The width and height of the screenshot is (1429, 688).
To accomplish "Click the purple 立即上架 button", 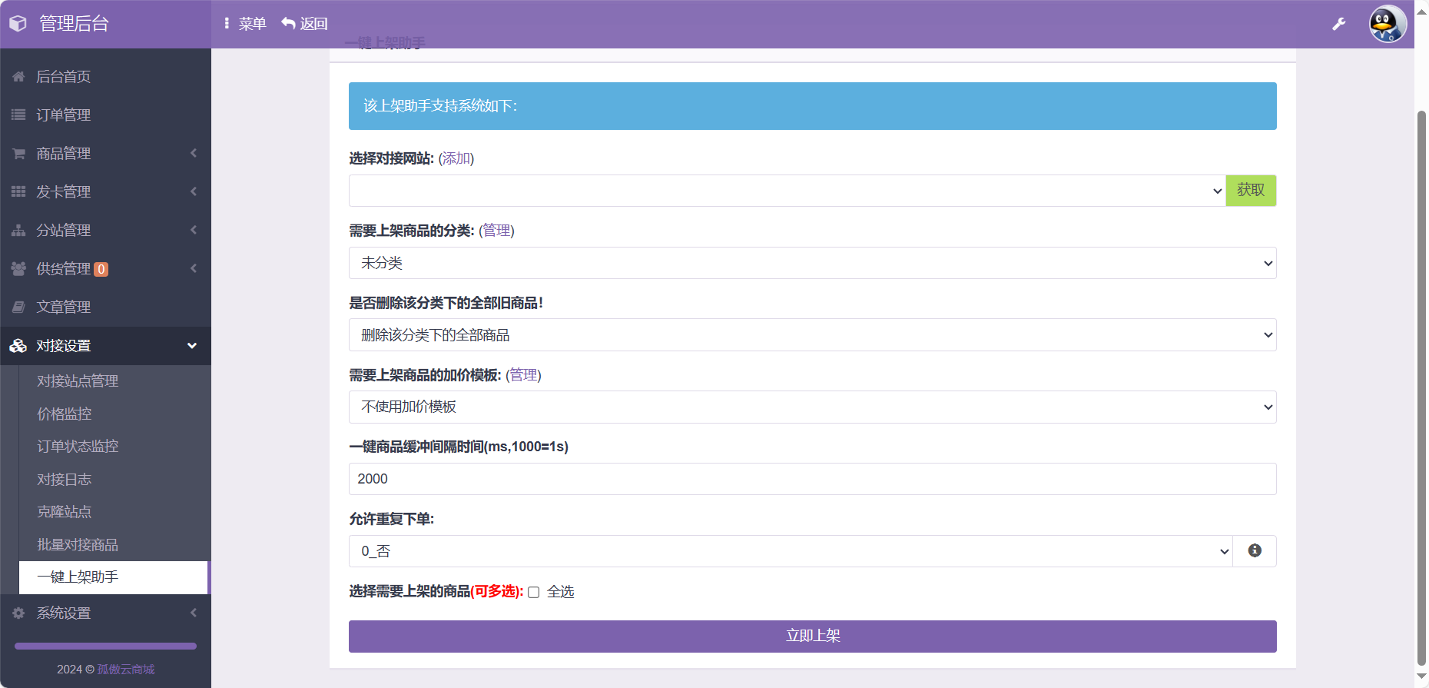I will tap(812, 636).
